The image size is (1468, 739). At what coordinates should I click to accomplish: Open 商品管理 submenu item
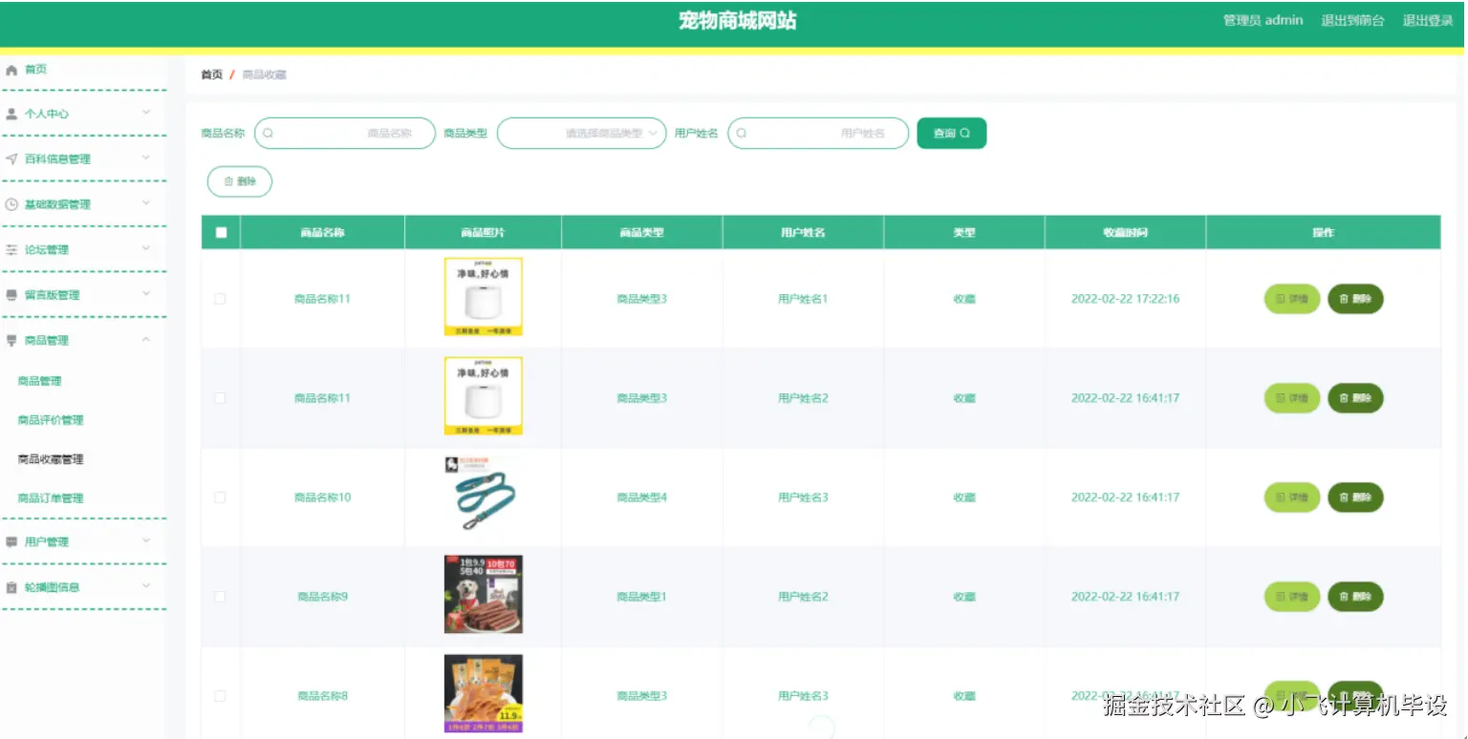(x=39, y=381)
